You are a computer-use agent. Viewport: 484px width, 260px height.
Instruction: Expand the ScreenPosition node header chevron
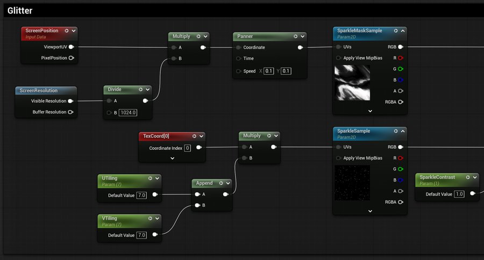[x=74, y=31]
